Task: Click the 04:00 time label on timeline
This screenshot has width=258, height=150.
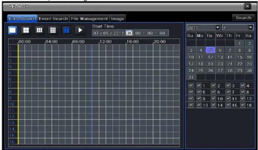Action: 51,42
